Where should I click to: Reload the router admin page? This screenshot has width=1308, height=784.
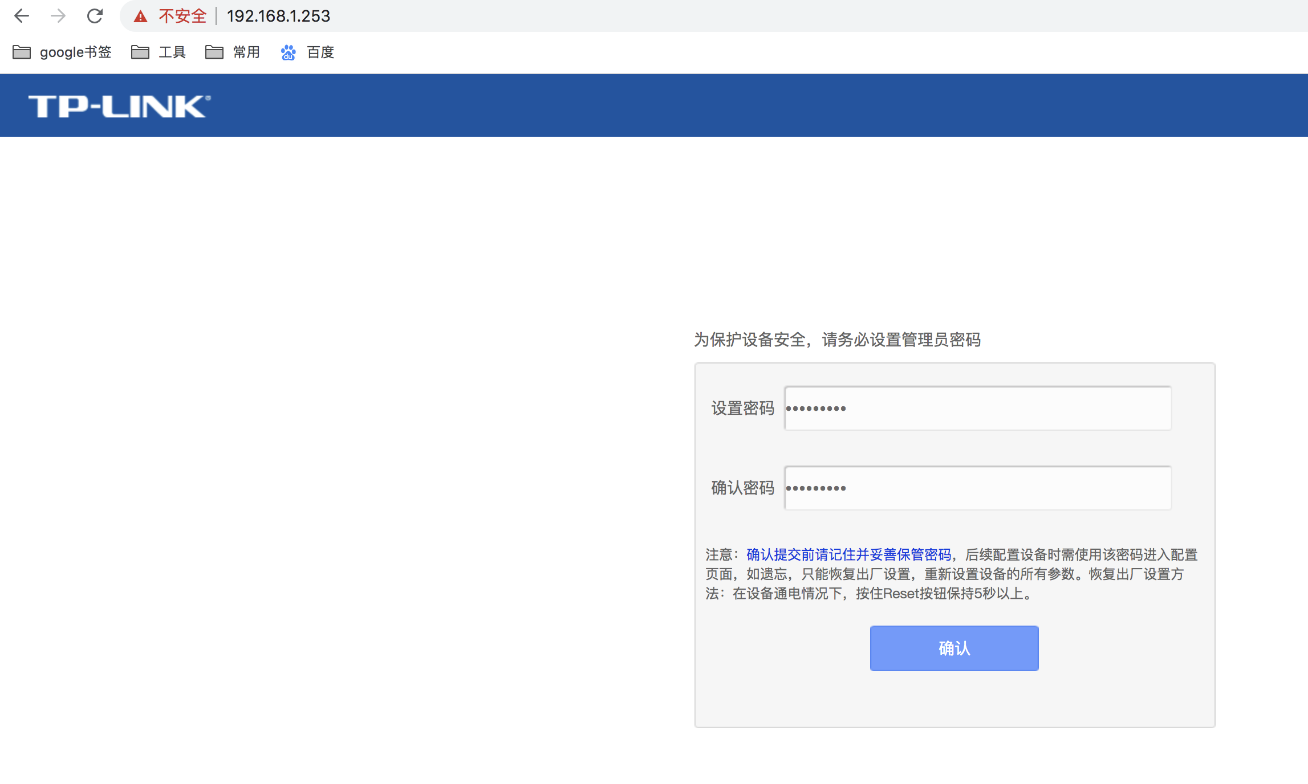(x=95, y=16)
